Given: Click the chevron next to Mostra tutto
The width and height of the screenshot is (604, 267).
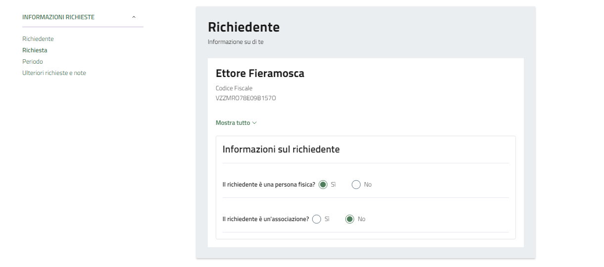Looking at the screenshot, I should pos(255,123).
